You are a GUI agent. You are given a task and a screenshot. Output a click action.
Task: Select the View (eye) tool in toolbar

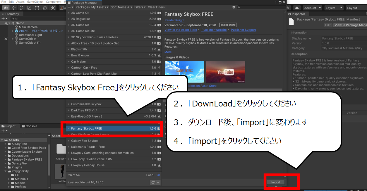[x=6, y=8]
